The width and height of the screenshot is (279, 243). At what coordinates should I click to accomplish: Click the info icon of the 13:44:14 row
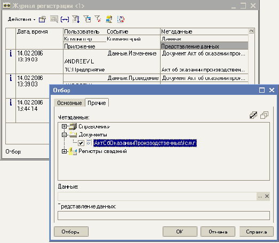[11, 102]
